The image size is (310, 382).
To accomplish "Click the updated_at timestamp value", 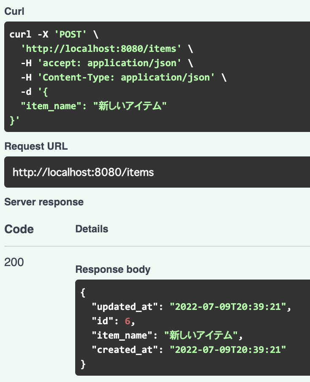I will point(228,307).
